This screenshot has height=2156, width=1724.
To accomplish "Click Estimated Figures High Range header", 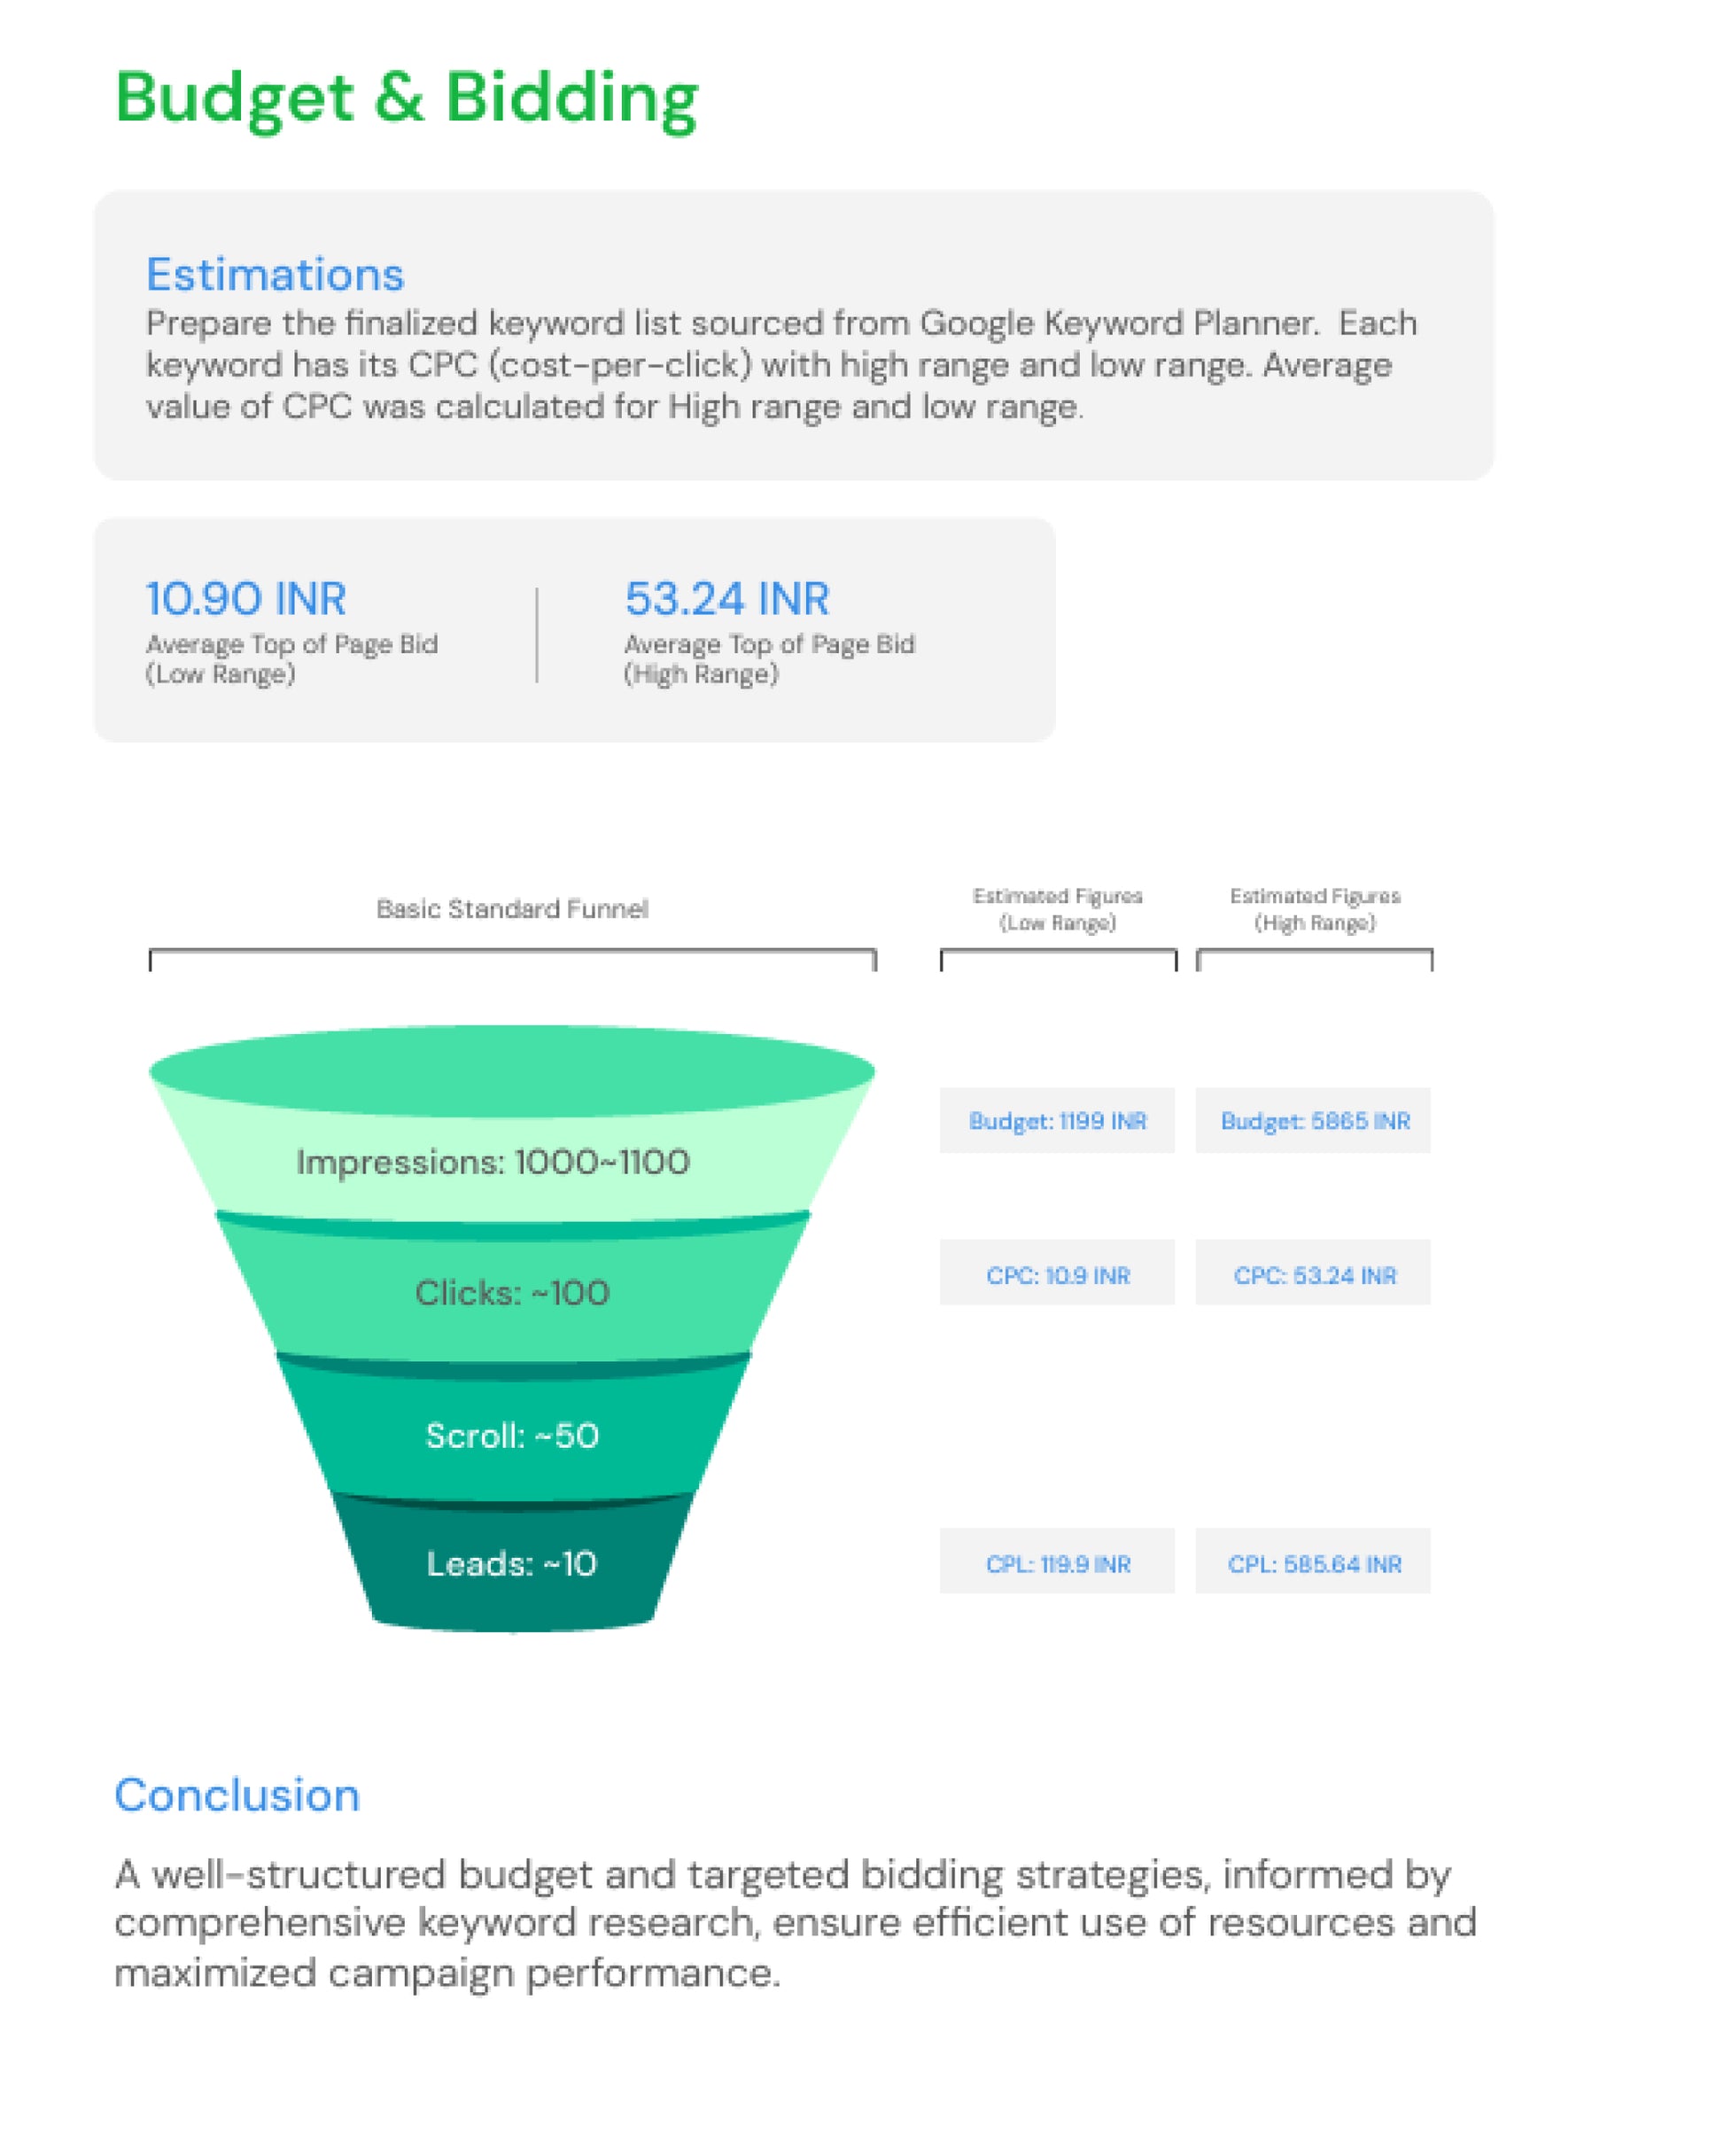I will tap(1314, 909).
